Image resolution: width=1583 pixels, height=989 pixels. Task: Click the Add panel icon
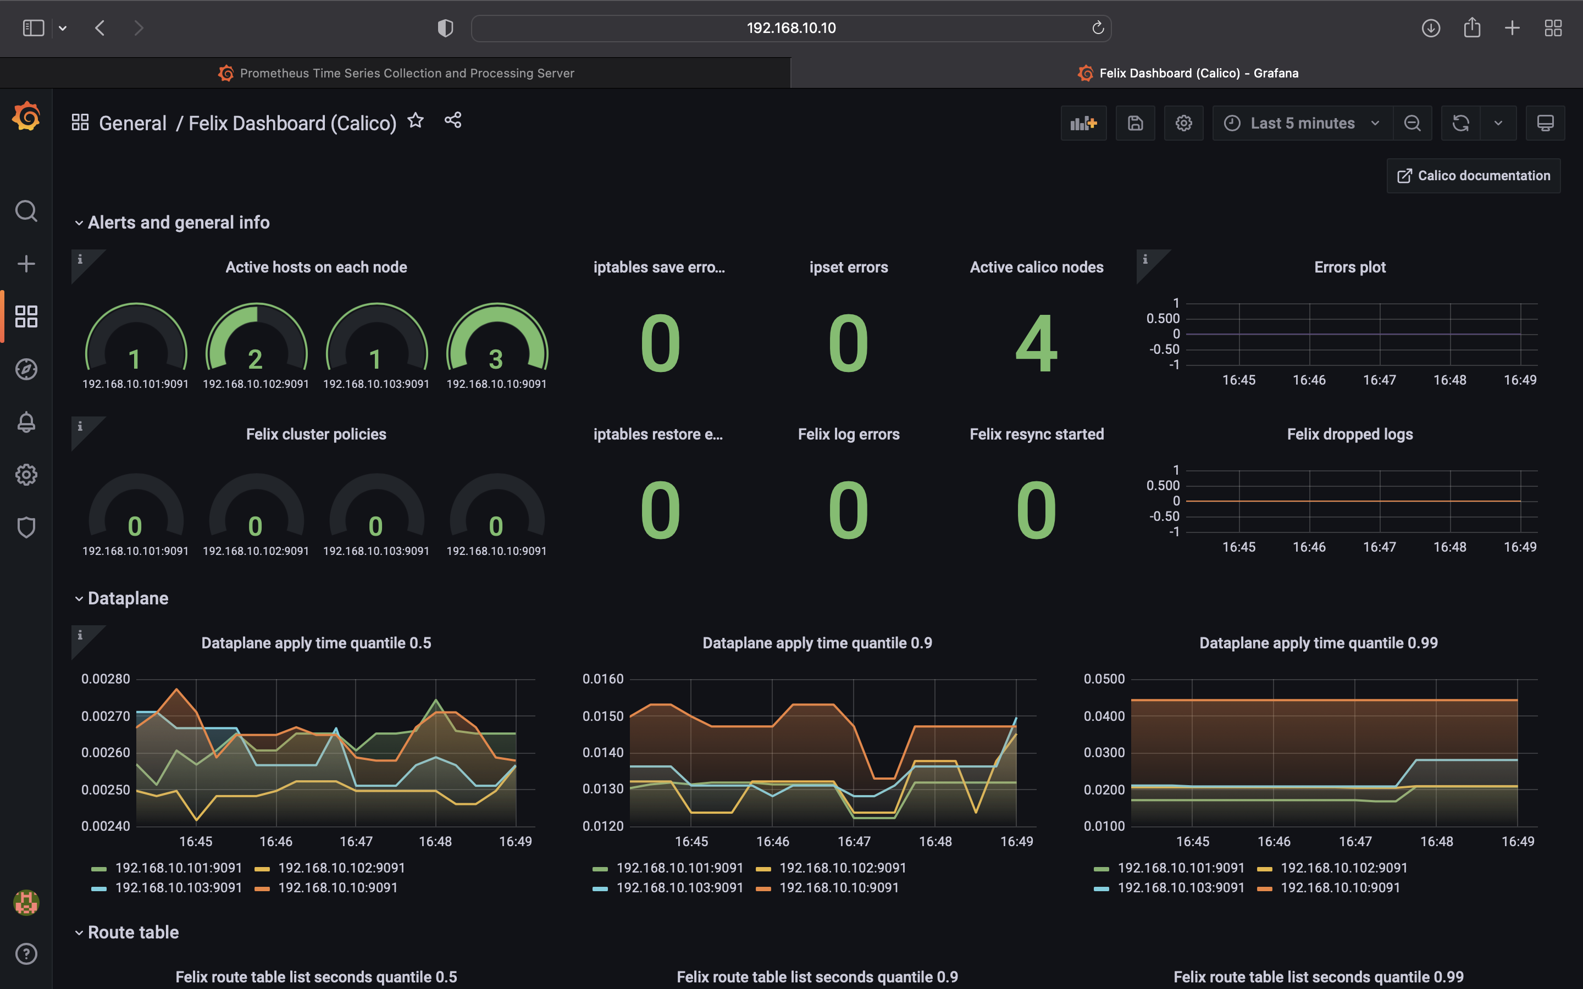(1083, 123)
